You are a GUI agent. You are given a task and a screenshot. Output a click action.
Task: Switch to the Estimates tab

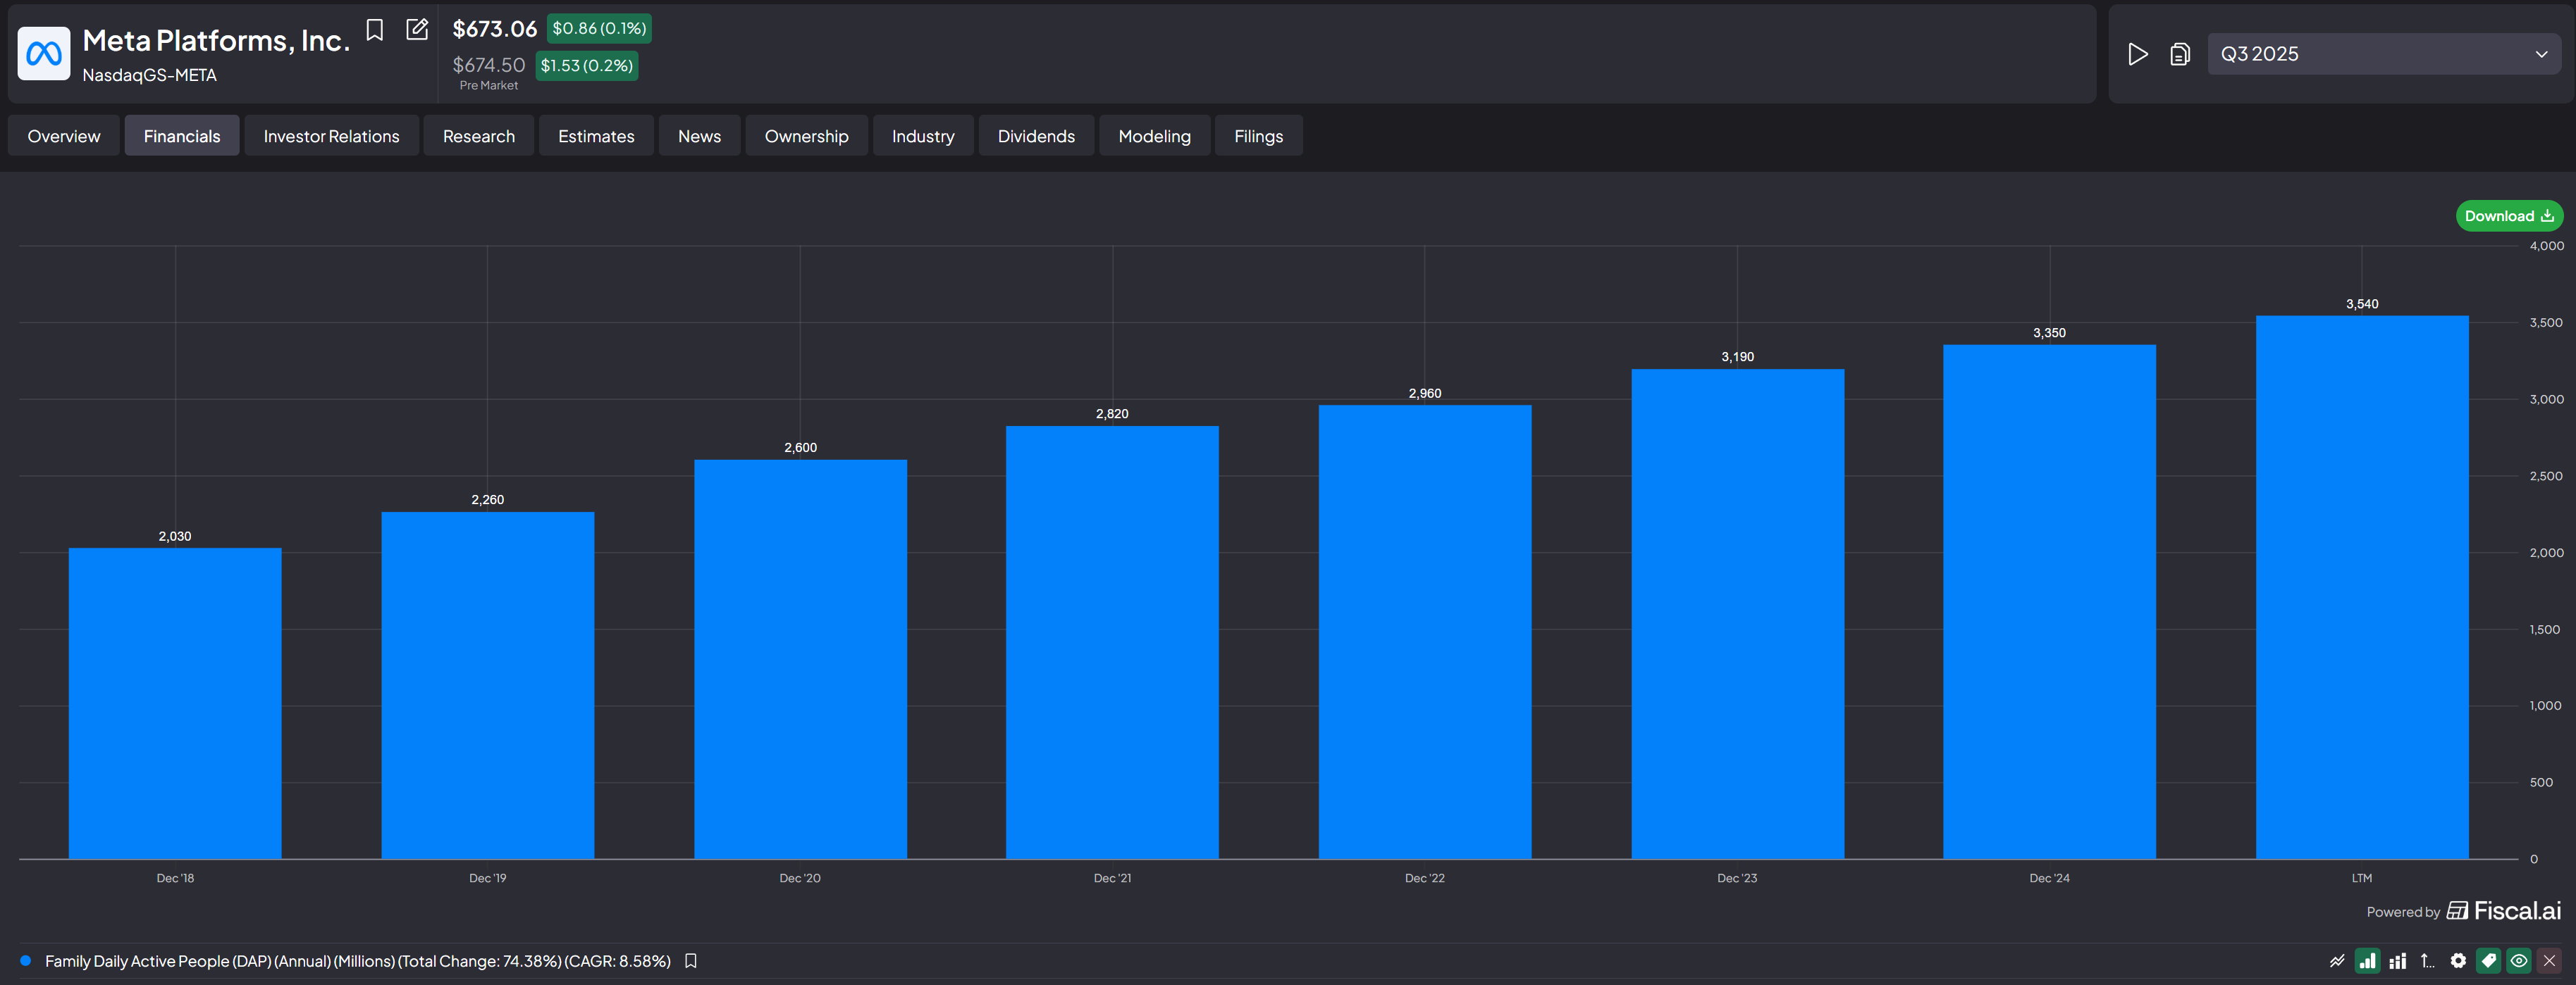[596, 136]
